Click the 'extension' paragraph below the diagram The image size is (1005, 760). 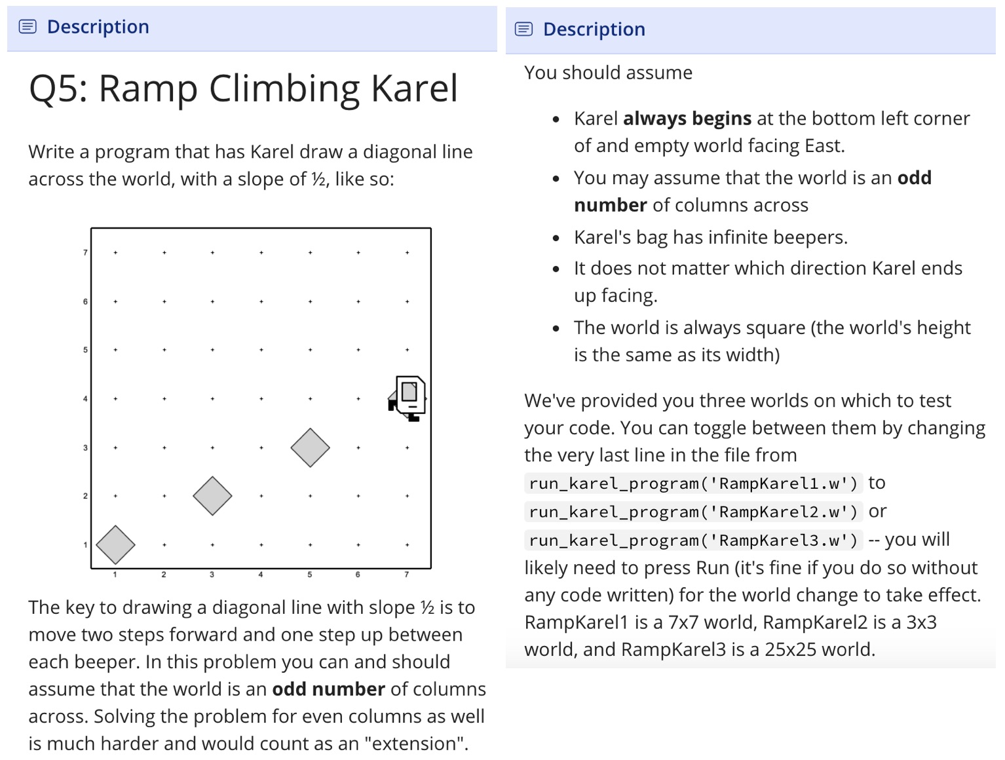click(257, 675)
